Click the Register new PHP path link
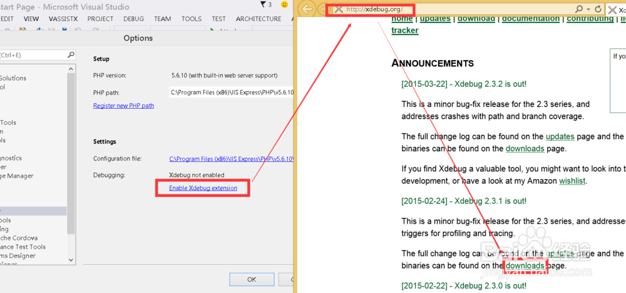 (x=123, y=106)
